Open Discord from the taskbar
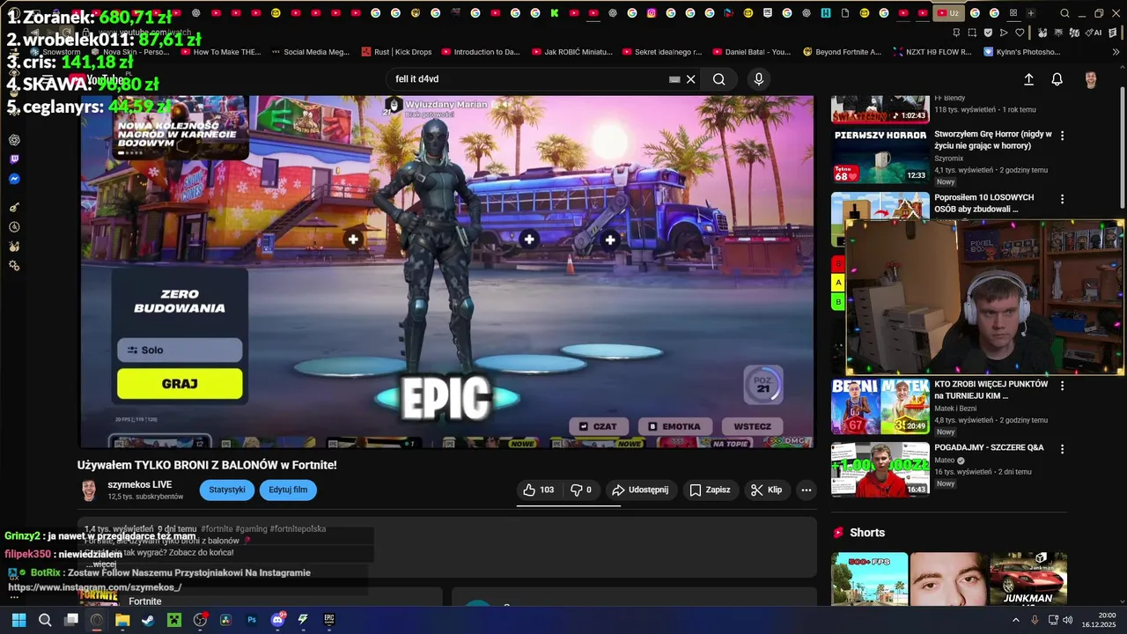Screen dimensions: 1127x634 [278, 620]
